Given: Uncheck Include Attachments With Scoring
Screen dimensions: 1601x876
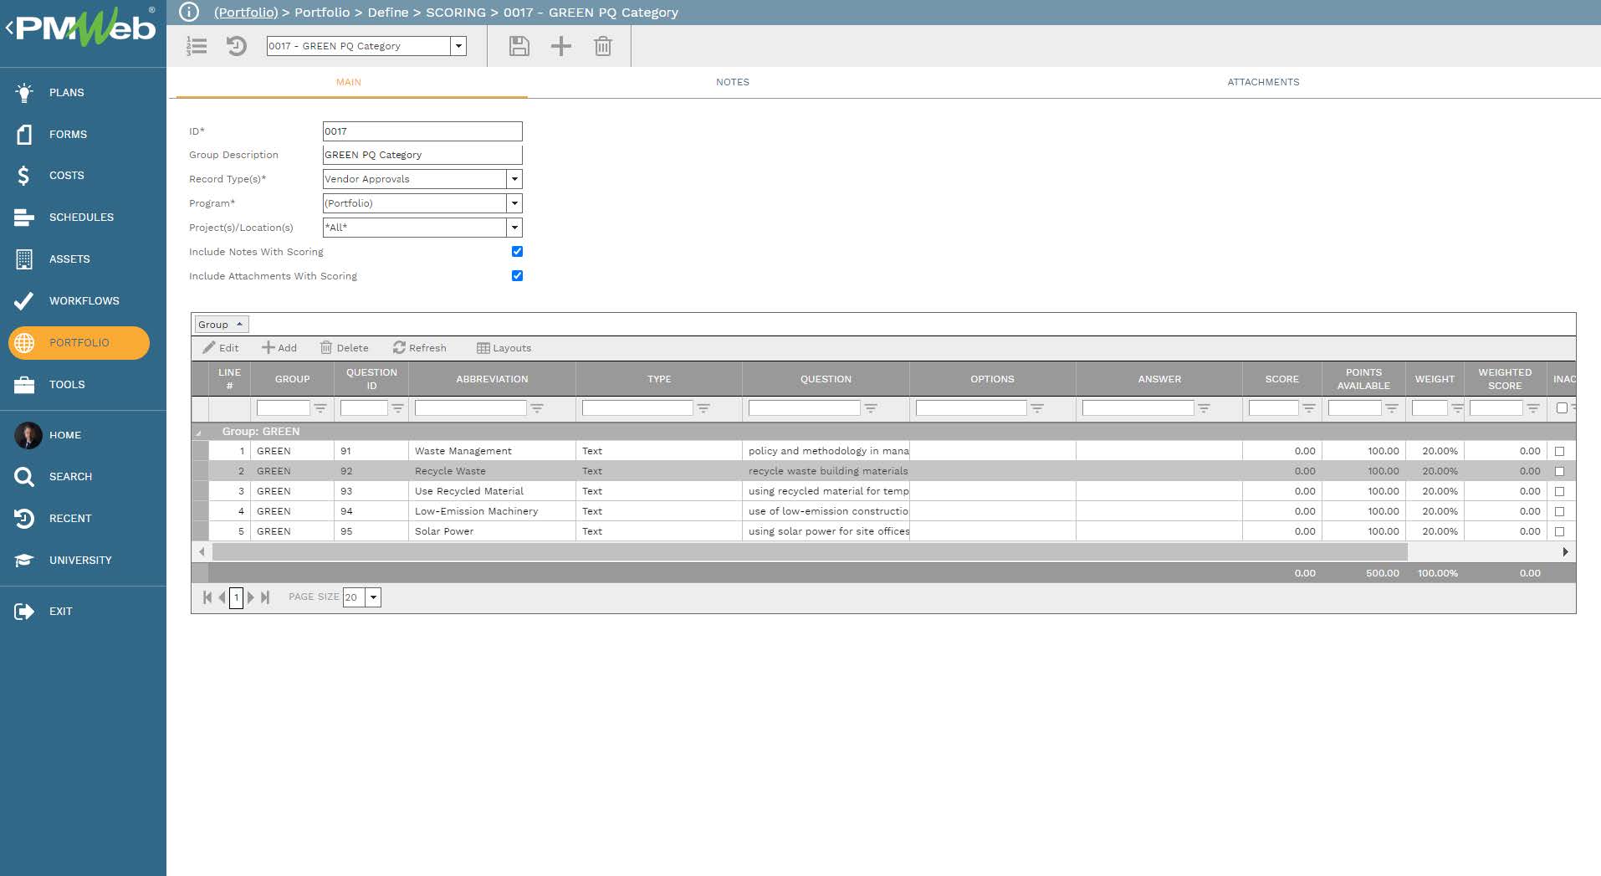Looking at the screenshot, I should click(517, 275).
